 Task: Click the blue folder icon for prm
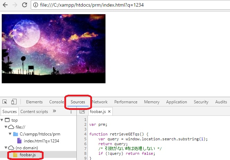tap(16, 134)
